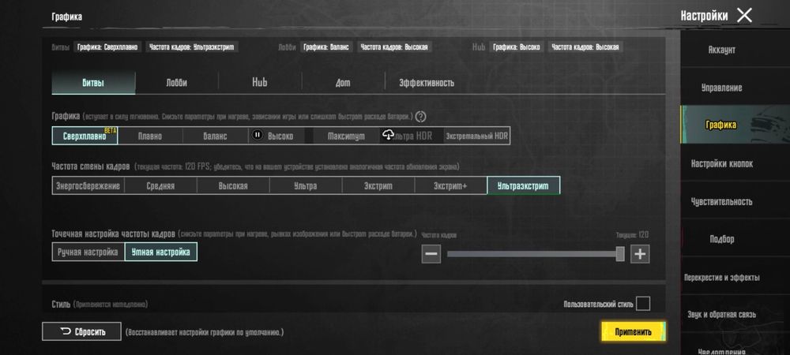Image resolution: width=790 pixels, height=355 pixels.
Task: Switch to the Лобби tab
Action: tap(176, 83)
